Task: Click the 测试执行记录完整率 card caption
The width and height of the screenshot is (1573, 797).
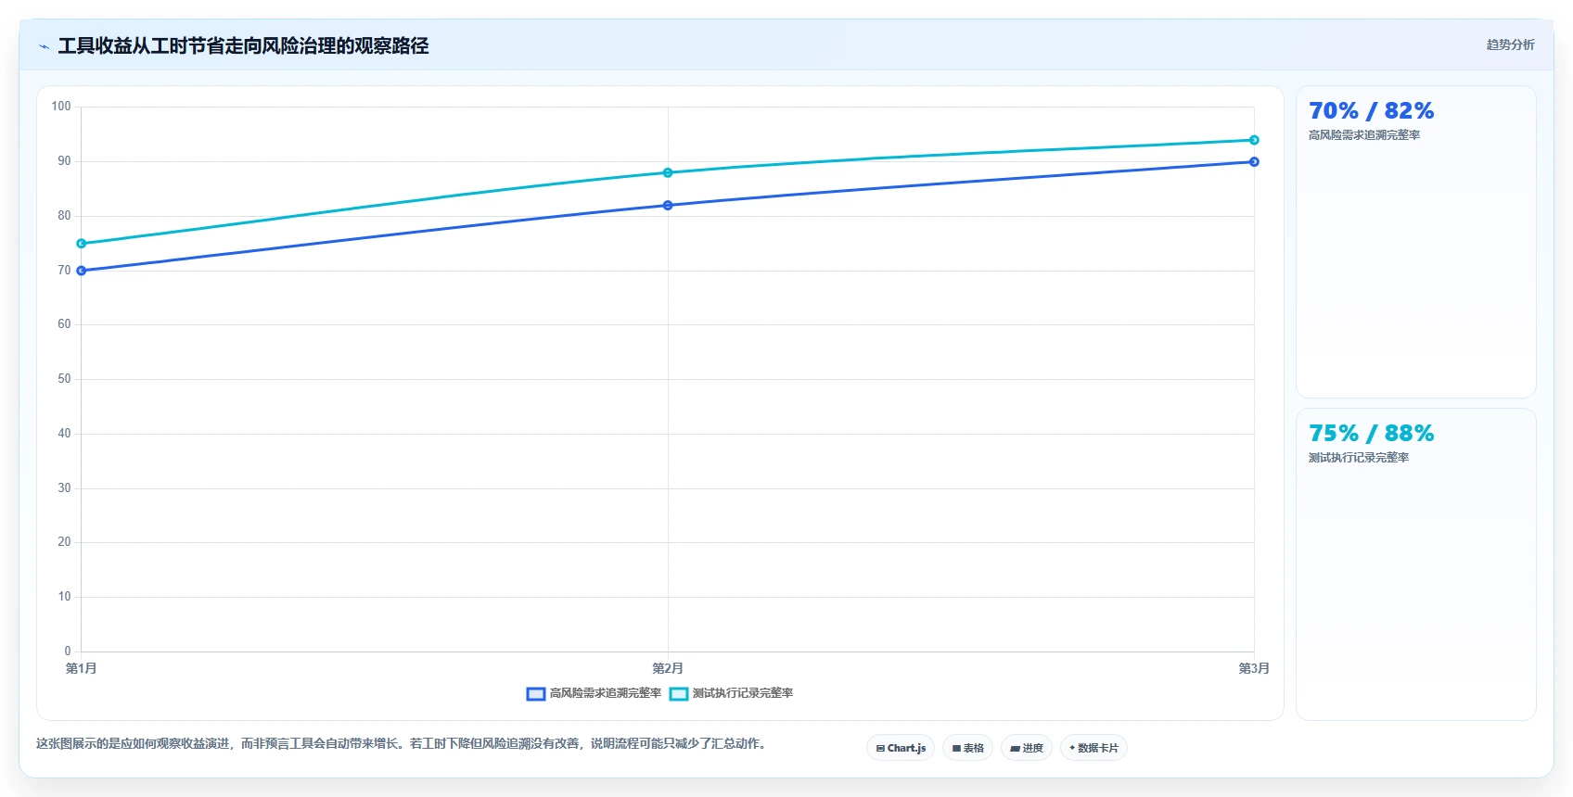Action: [x=1359, y=458]
